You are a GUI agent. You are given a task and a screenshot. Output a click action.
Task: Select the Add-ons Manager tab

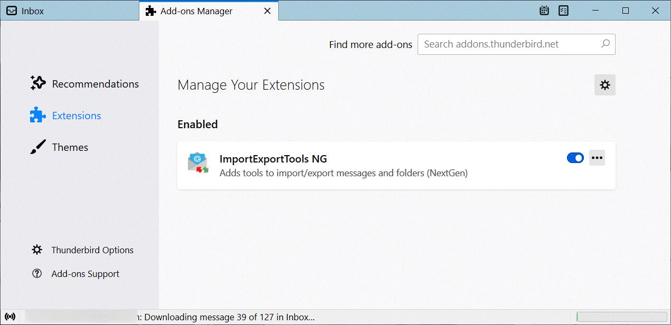click(209, 11)
